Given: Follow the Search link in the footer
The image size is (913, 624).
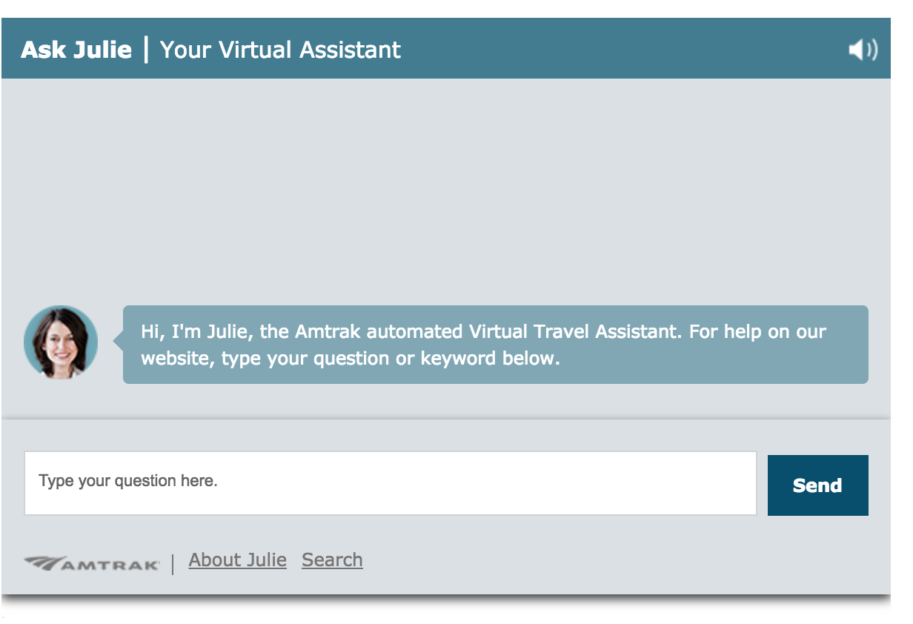Looking at the screenshot, I should pos(332,560).
